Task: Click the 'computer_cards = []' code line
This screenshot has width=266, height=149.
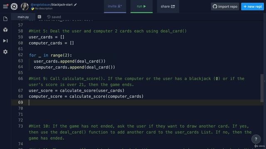Action: [51, 43]
